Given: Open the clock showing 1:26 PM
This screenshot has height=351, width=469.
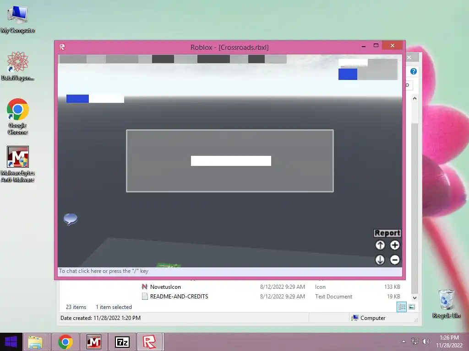Looking at the screenshot, I should tap(449, 341).
